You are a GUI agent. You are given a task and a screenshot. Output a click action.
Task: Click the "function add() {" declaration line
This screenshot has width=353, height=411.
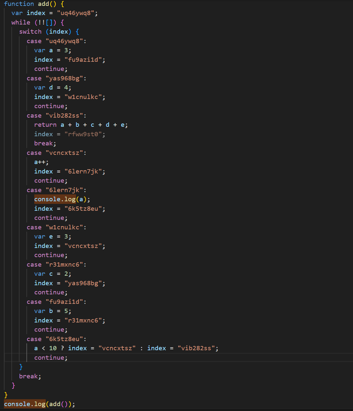pyautogui.click(x=34, y=4)
